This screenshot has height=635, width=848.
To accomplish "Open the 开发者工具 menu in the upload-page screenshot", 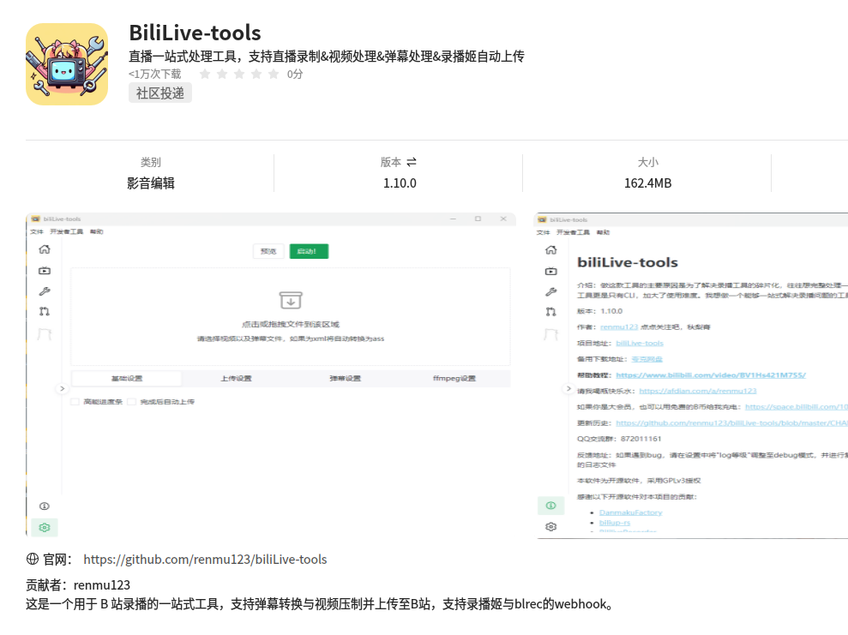I will (x=67, y=232).
